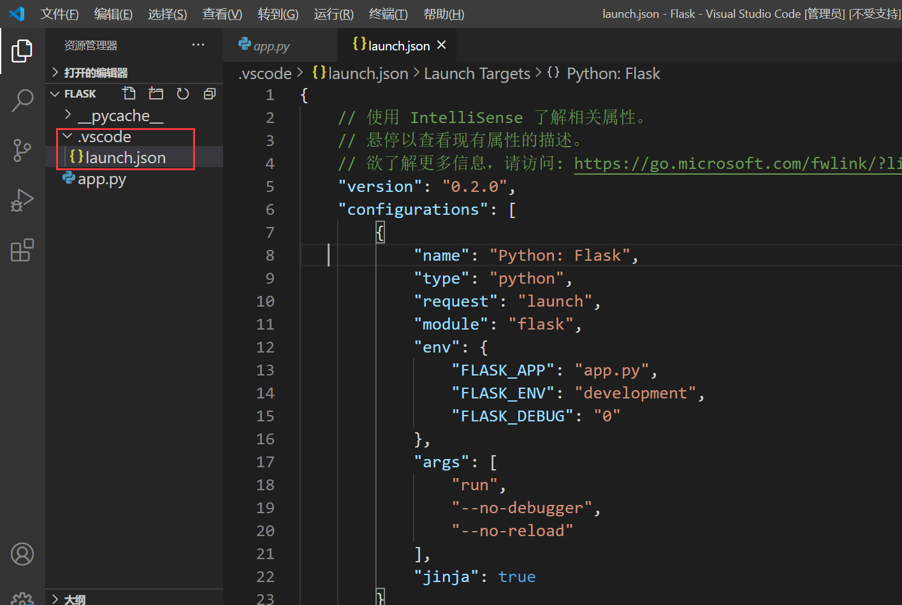Image resolution: width=902 pixels, height=605 pixels.
Task: Open the go.microsoft.com link in comment
Action: point(738,163)
